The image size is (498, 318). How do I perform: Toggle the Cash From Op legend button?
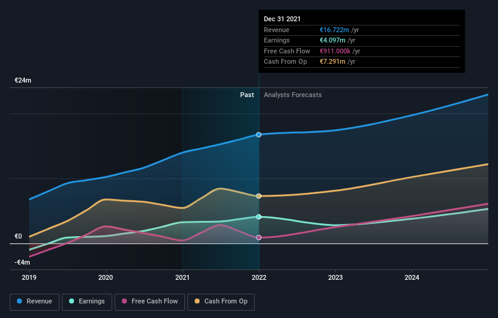coord(221,302)
